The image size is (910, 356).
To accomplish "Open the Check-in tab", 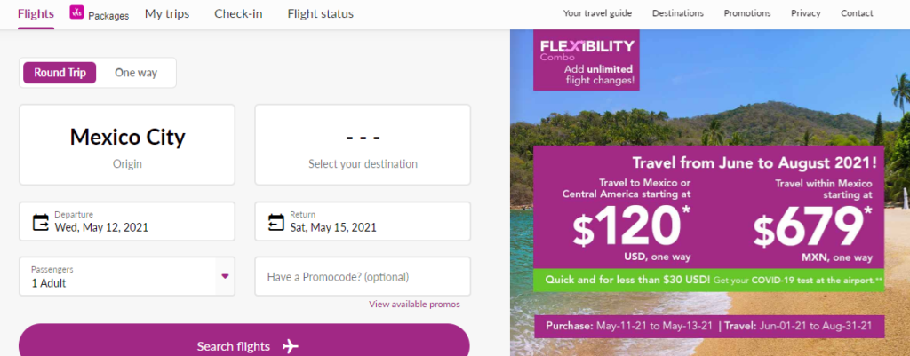I will pyautogui.click(x=239, y=14).
